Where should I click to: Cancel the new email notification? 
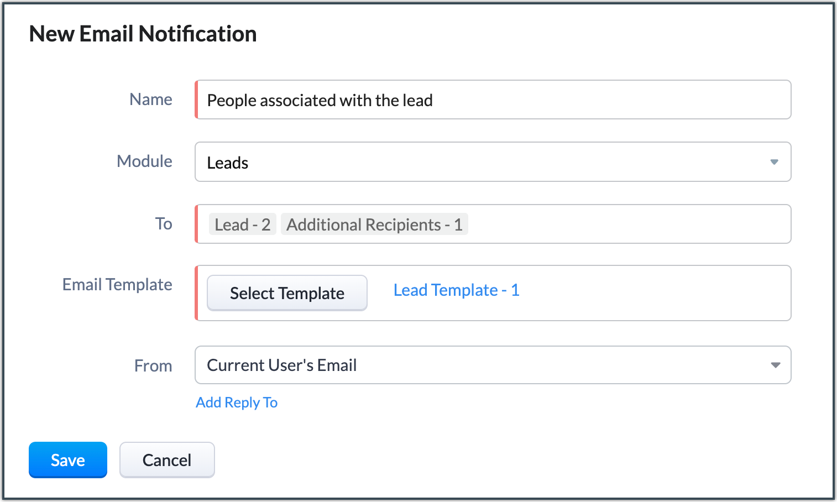[x=167, y=460]
